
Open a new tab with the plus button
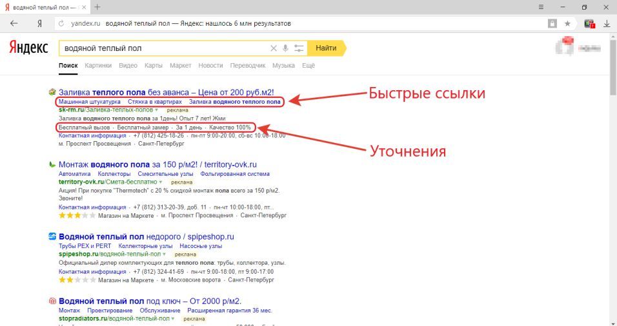click(x=97, y=7)
